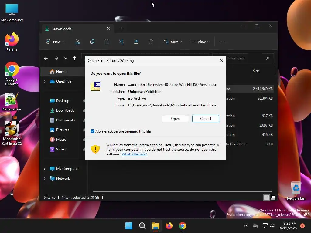Click the volume icon in system tray
This screenshot has height=233, width=311.
pos(272,226)
